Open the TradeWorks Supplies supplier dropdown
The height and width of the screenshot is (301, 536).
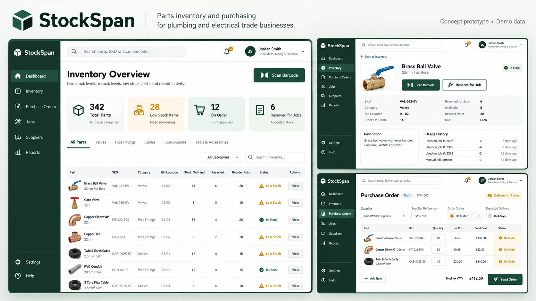(384, 216)
